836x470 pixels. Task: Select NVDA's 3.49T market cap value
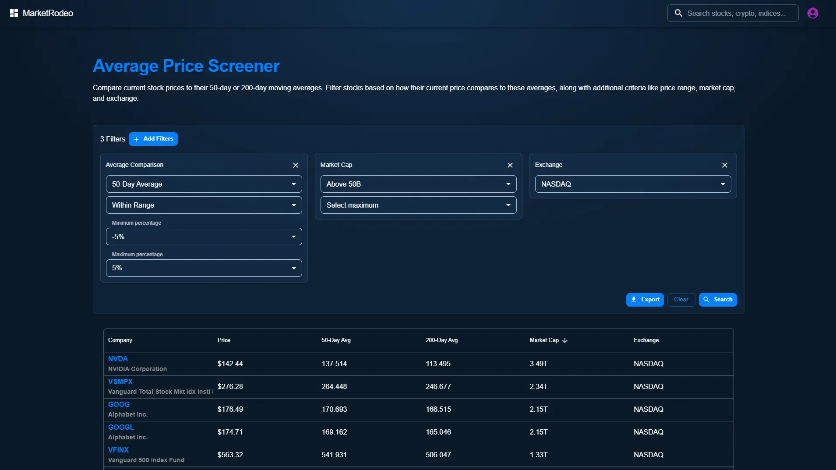pyautogui.click(x=539, y=364)
